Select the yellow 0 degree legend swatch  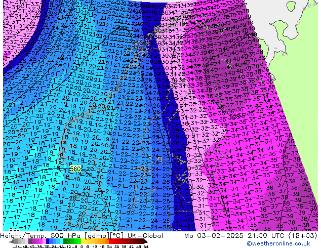tap(83, 241)
